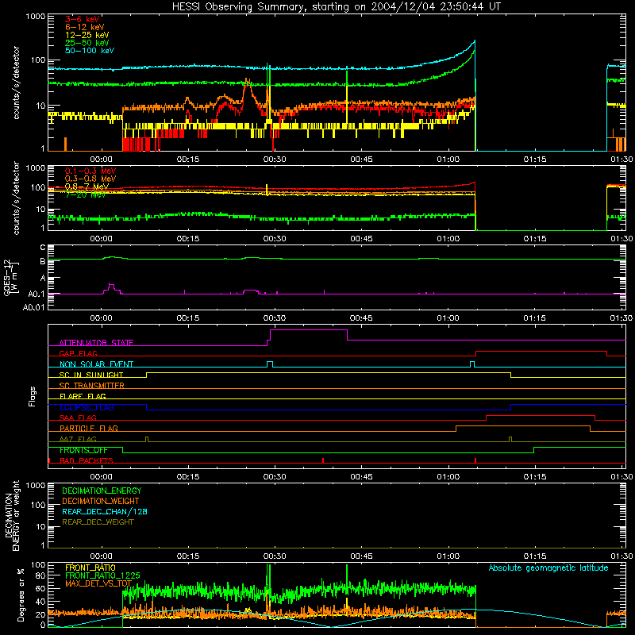The width and height of the screenshot is (635, 635).
Task: Click the Flags panel axis label
Action: pos(33,396)
